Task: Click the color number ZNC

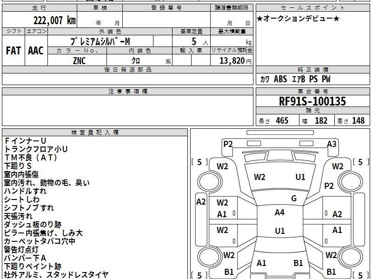Action: [x=79, y=61]
